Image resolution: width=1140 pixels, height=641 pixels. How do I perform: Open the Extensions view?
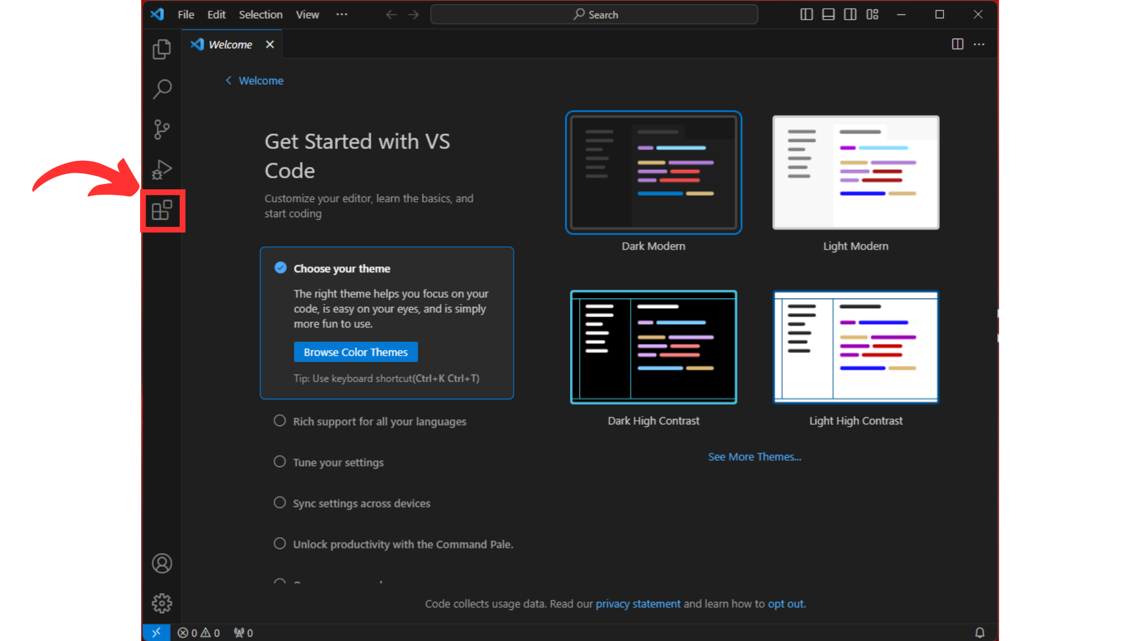click(161, 211)
